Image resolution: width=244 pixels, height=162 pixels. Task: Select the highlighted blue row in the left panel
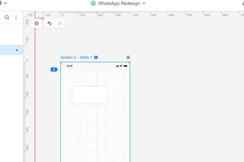click(12, 50)
